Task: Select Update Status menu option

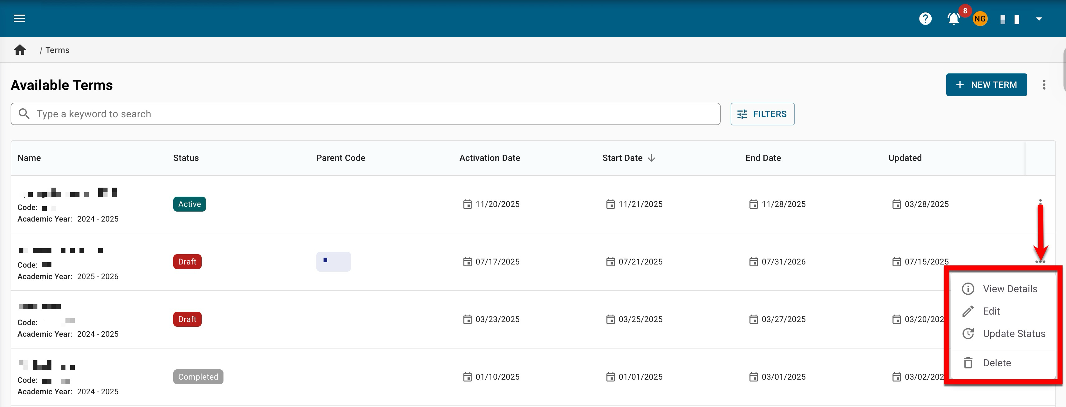Action: point(1013,334)
